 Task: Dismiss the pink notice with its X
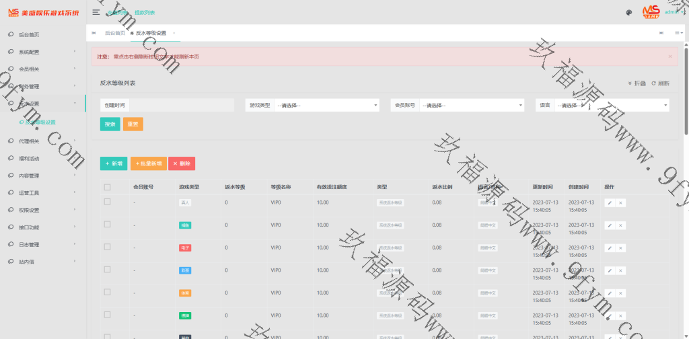click(669, 57)
